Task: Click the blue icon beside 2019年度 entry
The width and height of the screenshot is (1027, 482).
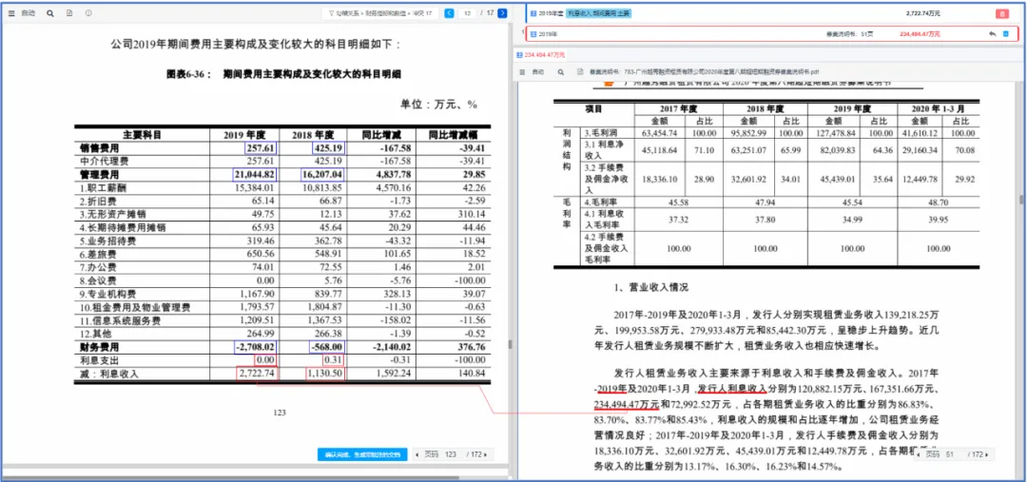Action: [533, 13]
